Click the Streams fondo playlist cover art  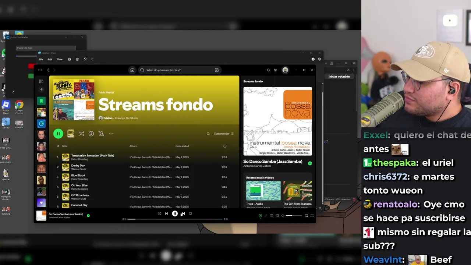click(74, 100)
